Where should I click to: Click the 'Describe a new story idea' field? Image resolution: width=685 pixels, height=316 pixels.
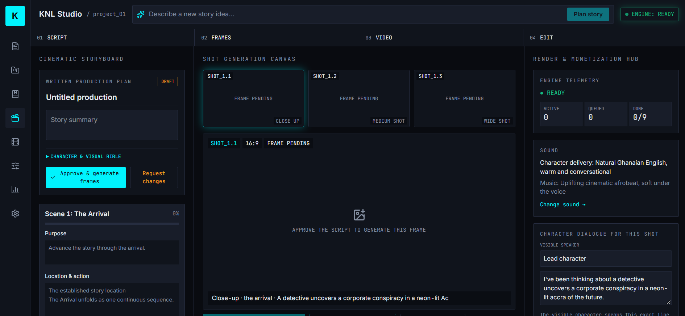[x=355, y=14]
